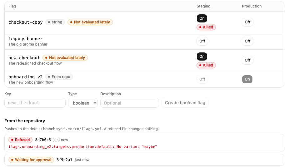Click the Killed badge in checkout-copy row
The height and width of the screenshot is (167, 289).
(206, 27)
